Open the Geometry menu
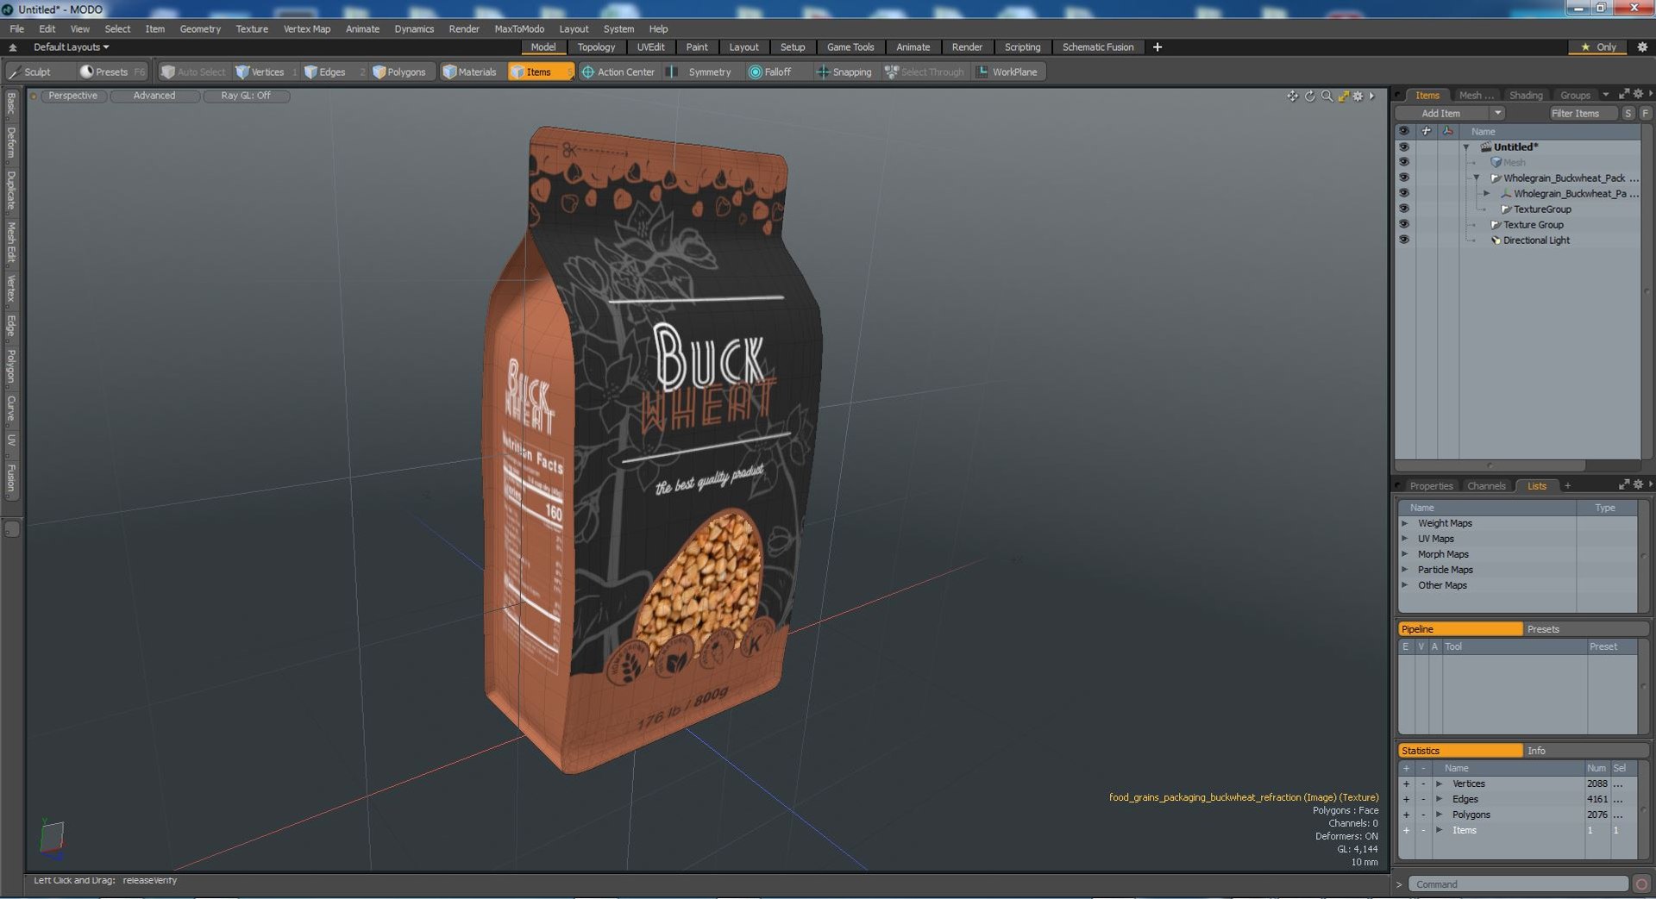 coord(200,28)
